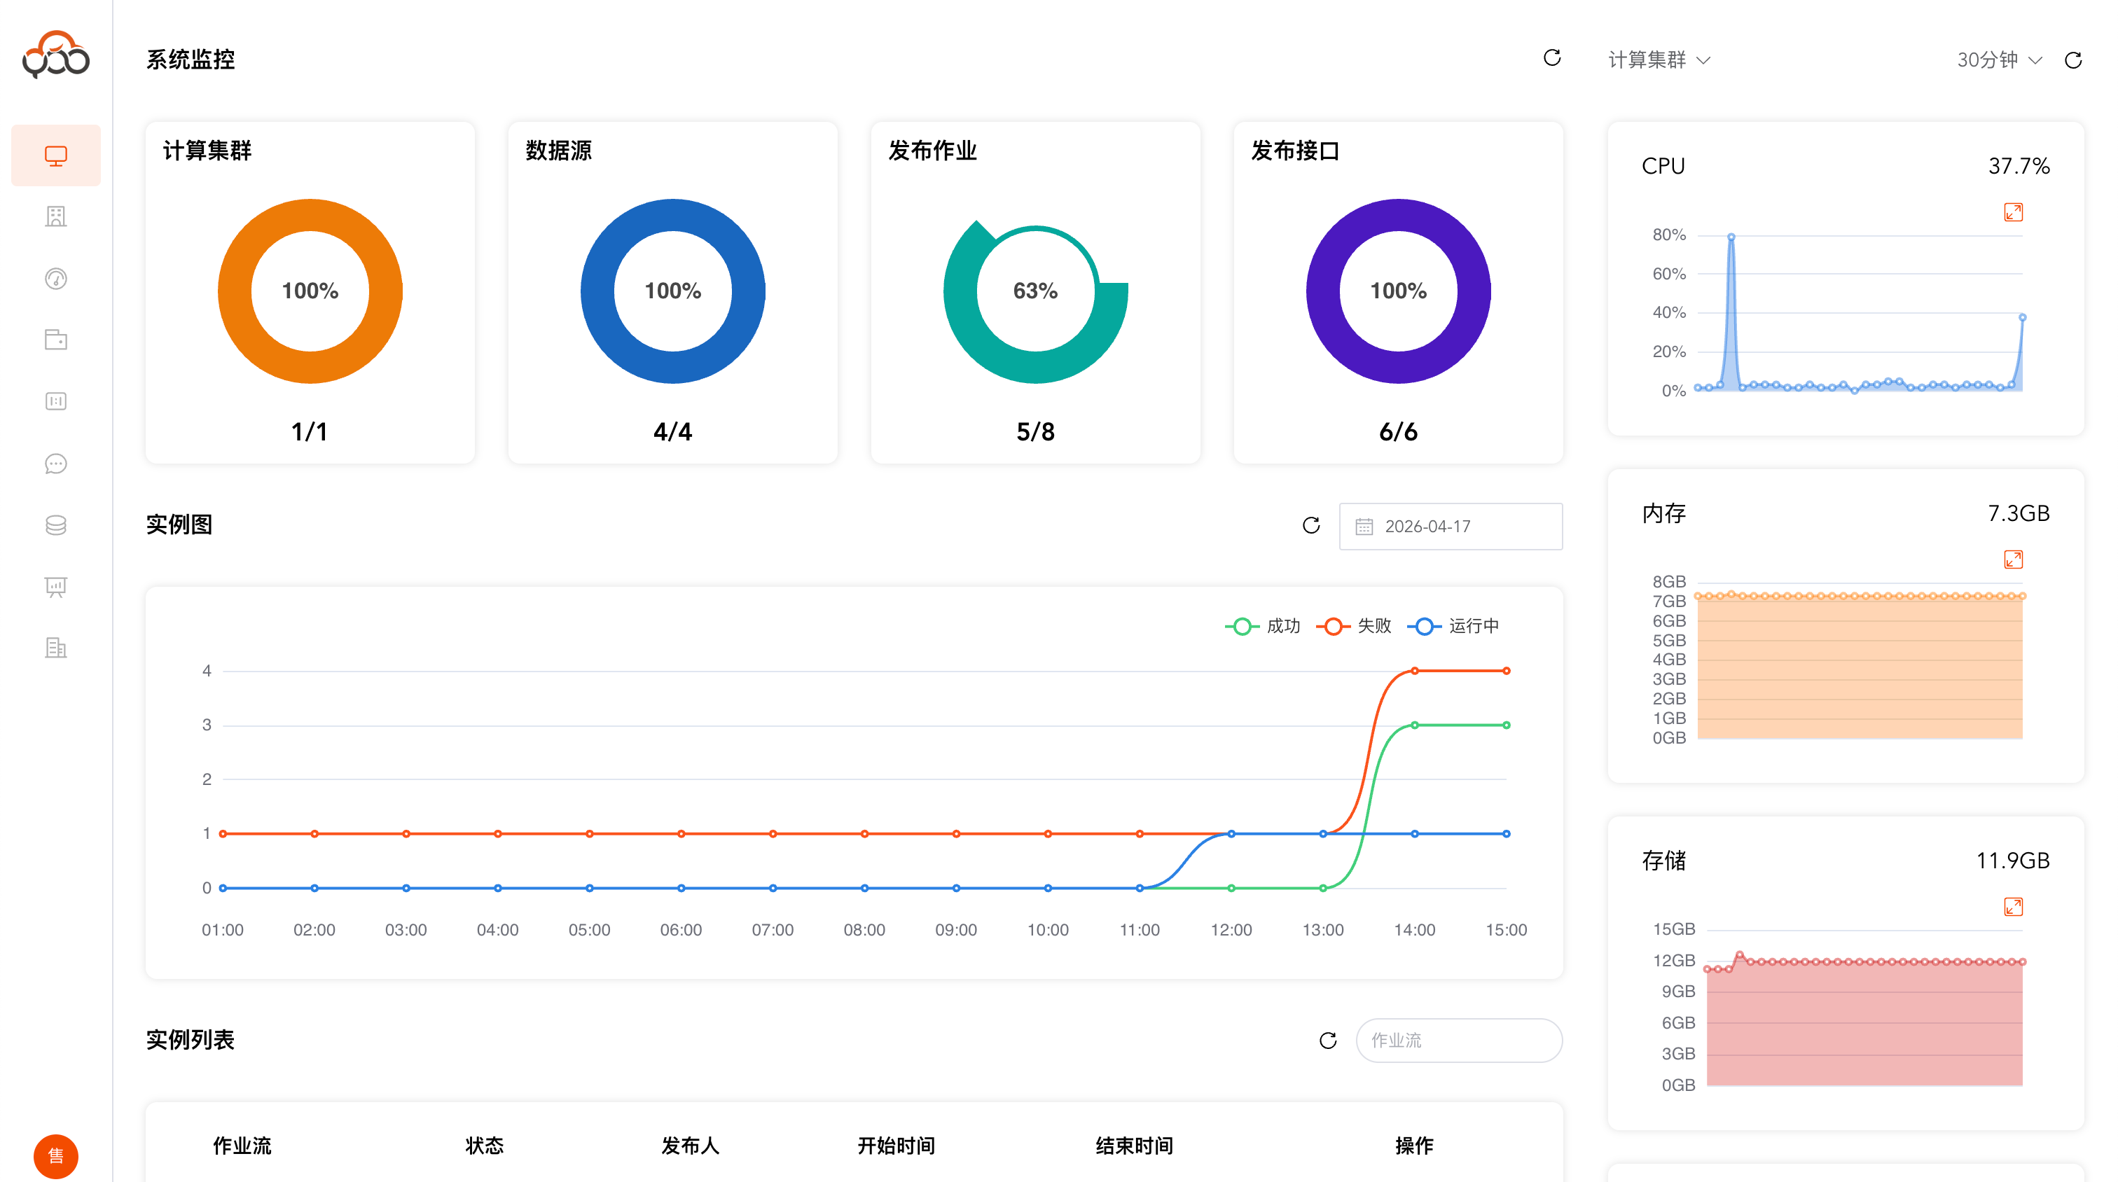Click the orange 售 avatar button

(56, 1155)
